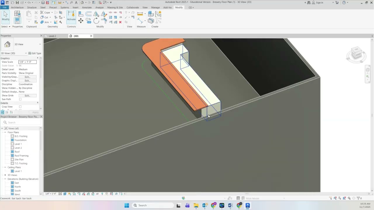Image resolution: width=374 pixels, height=210 pixels.
Task: Click the red Delete X icon
Action: click(x=120, y=22)
